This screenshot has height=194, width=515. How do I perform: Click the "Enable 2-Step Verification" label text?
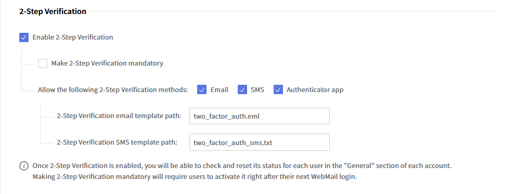point(73,37)
